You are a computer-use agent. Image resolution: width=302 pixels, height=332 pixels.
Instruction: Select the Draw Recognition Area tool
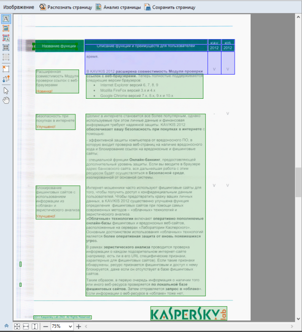click(6, 57)
